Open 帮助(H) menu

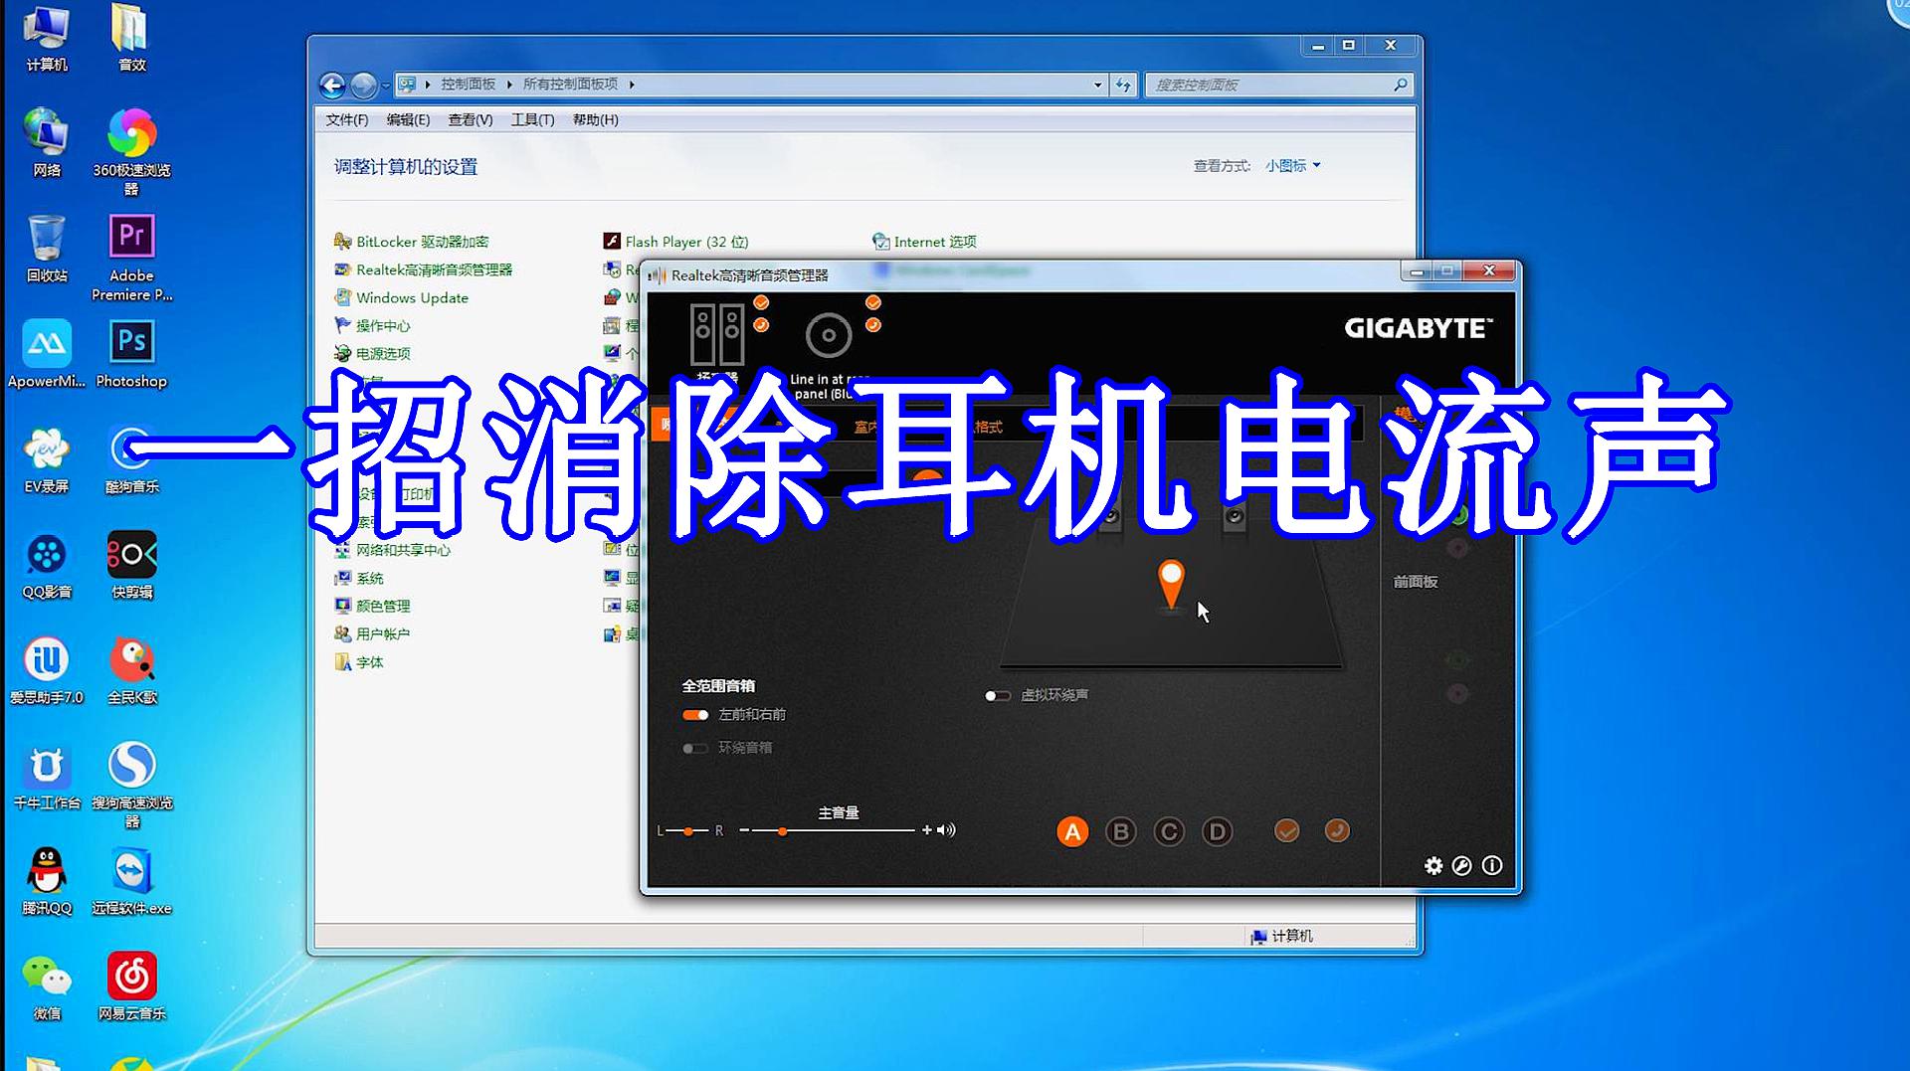point(595,120)
